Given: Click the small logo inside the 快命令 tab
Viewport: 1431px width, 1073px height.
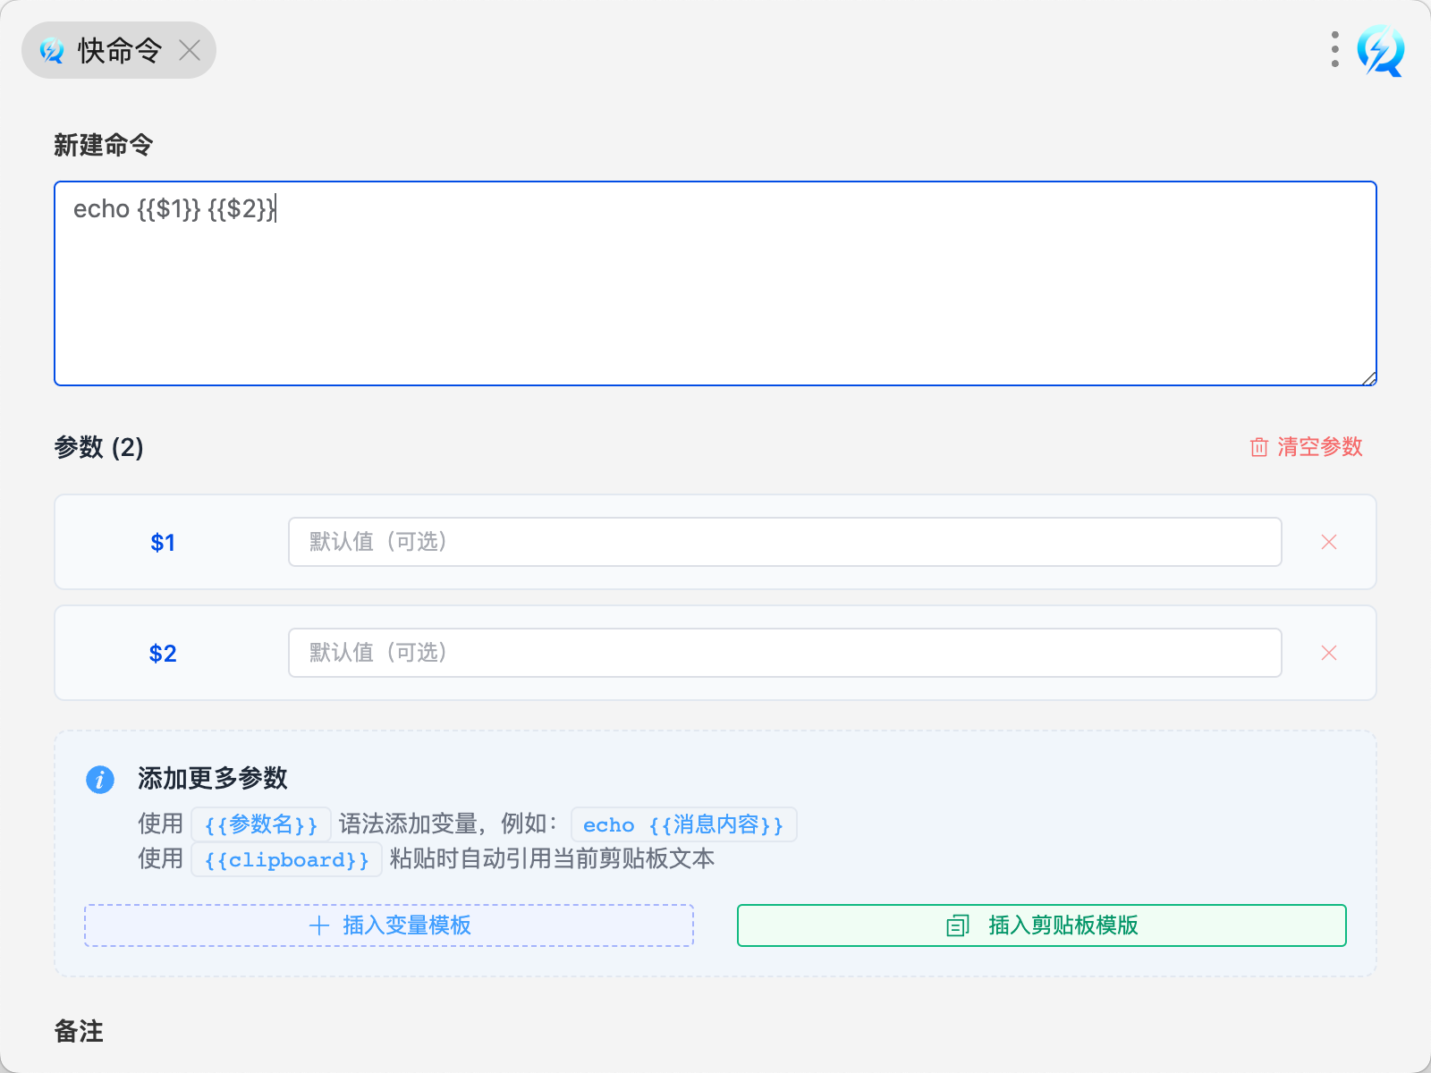Looking at the screenshot, I should (x=52, y=51).
